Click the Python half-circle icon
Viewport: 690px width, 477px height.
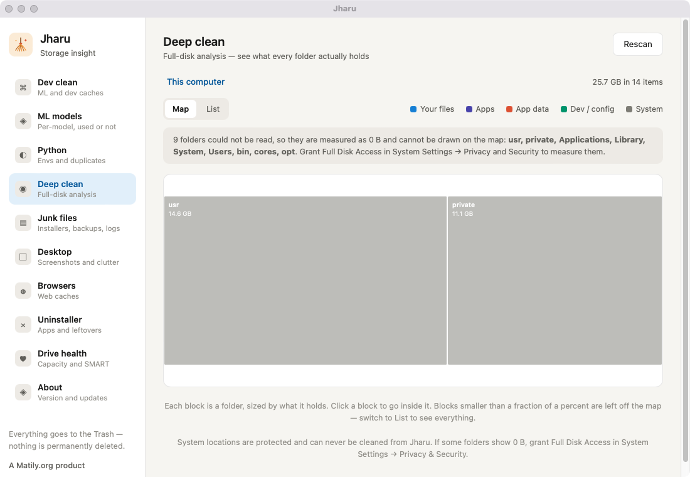(x=23, y=155)
